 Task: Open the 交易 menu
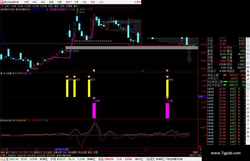[x=76, y=2]
